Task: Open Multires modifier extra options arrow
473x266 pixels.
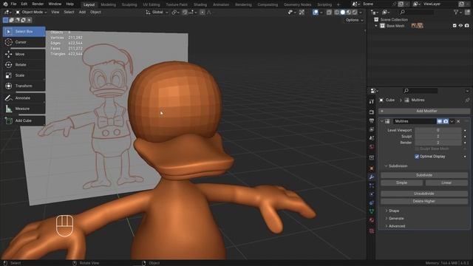Action: 452,121
